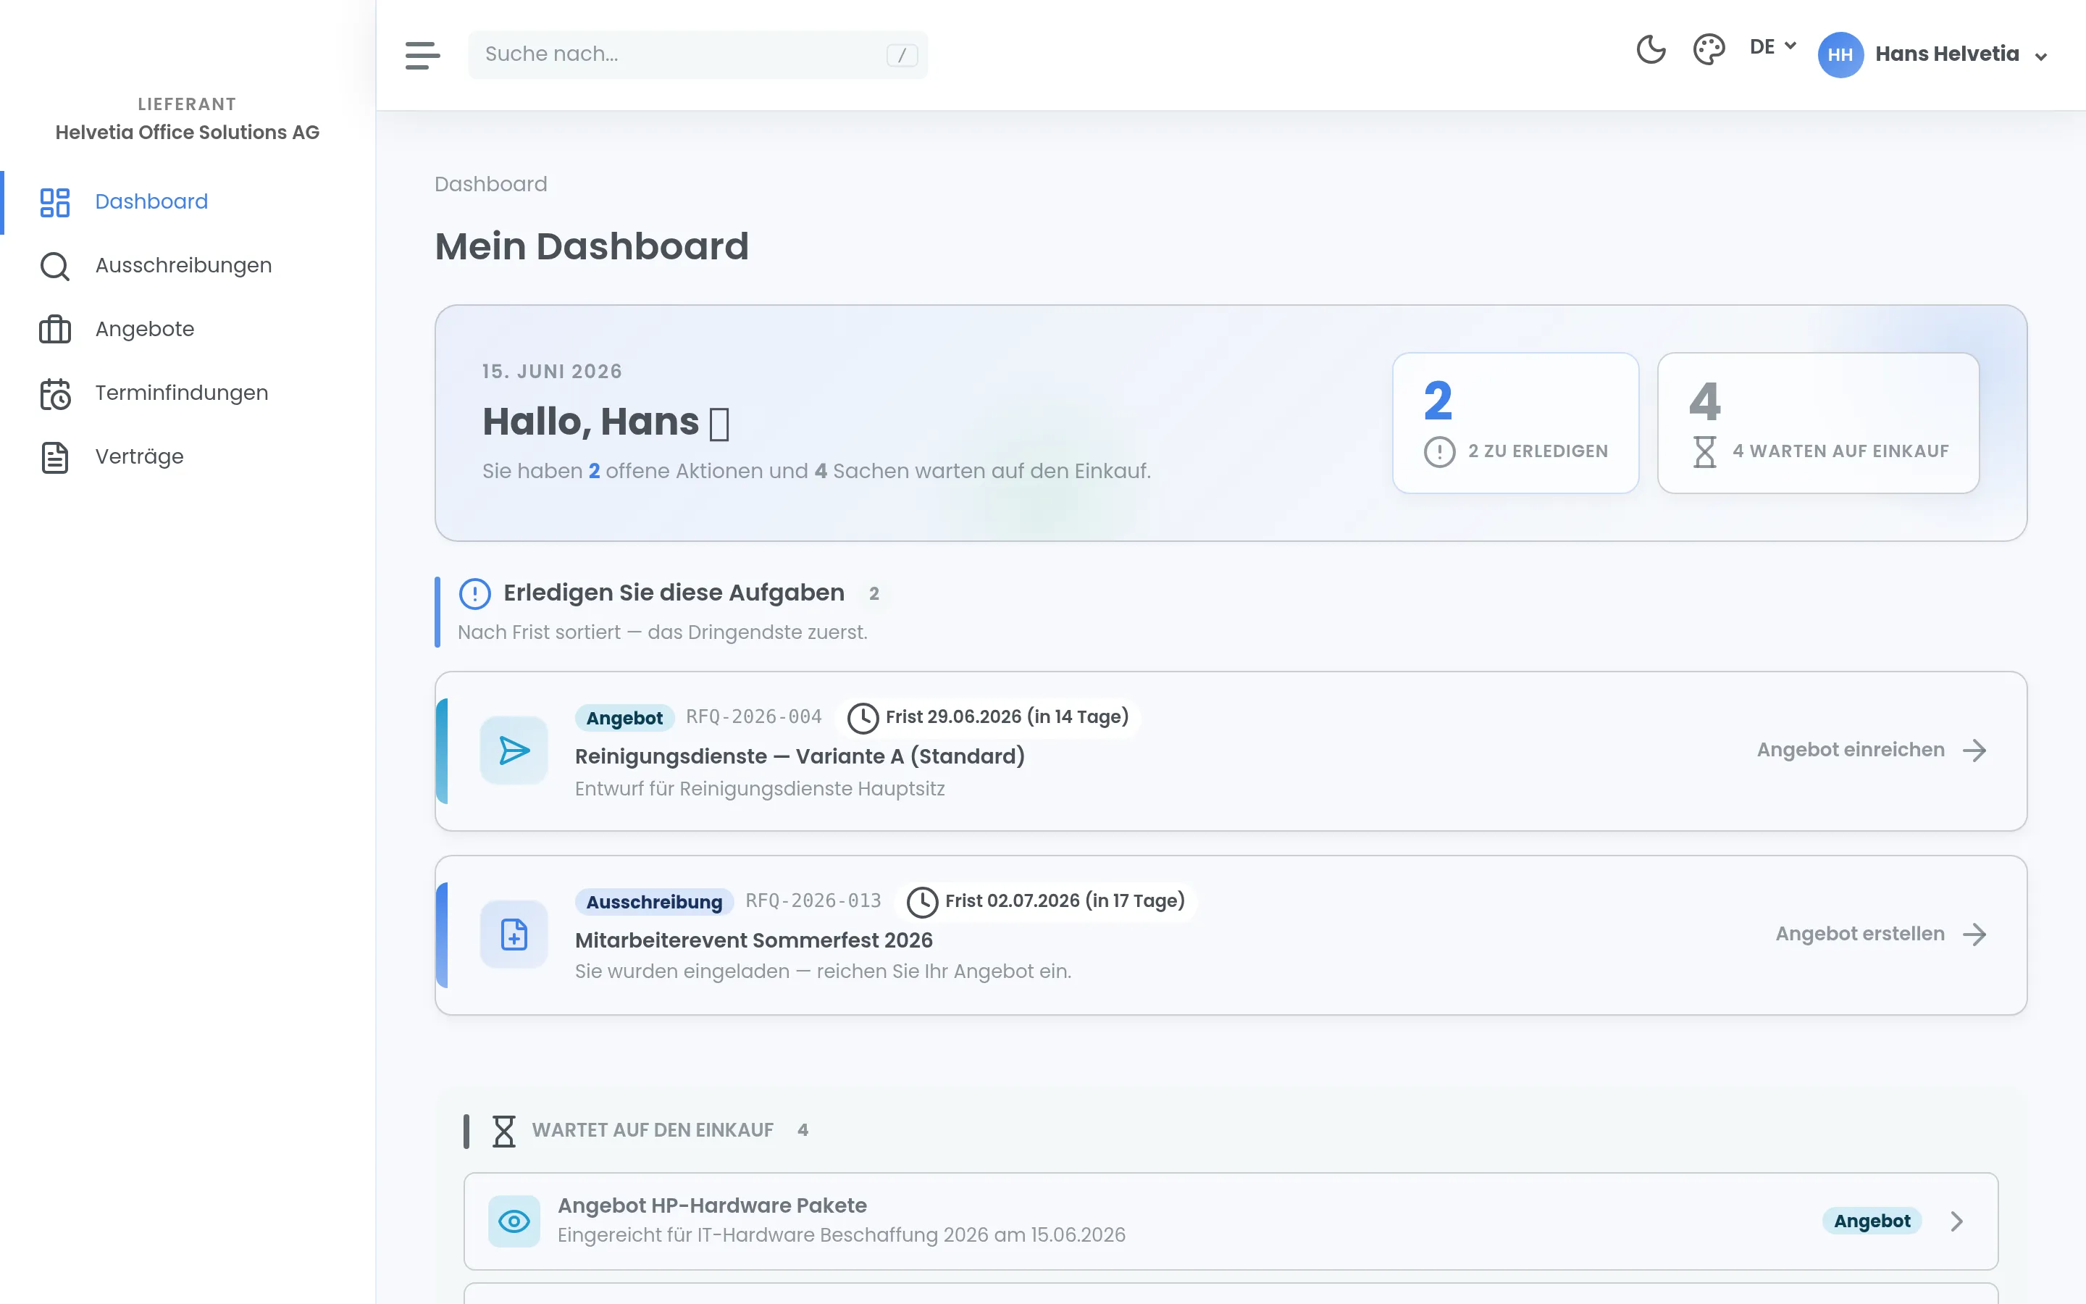Click the paper plane icon for Reinigungsdienste
Screen dimensions: 2086x1304
pyautogui.click(x=514, y=751)
